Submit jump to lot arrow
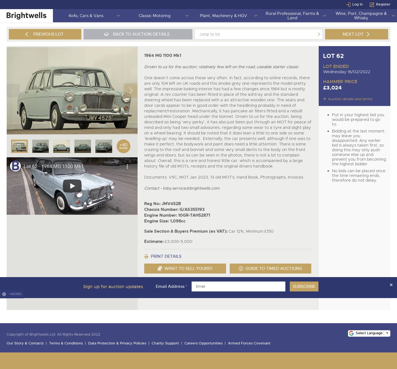 [319, 34]
